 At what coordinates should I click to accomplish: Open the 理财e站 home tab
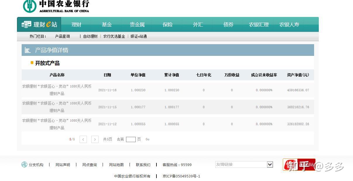tap(39, 25)
